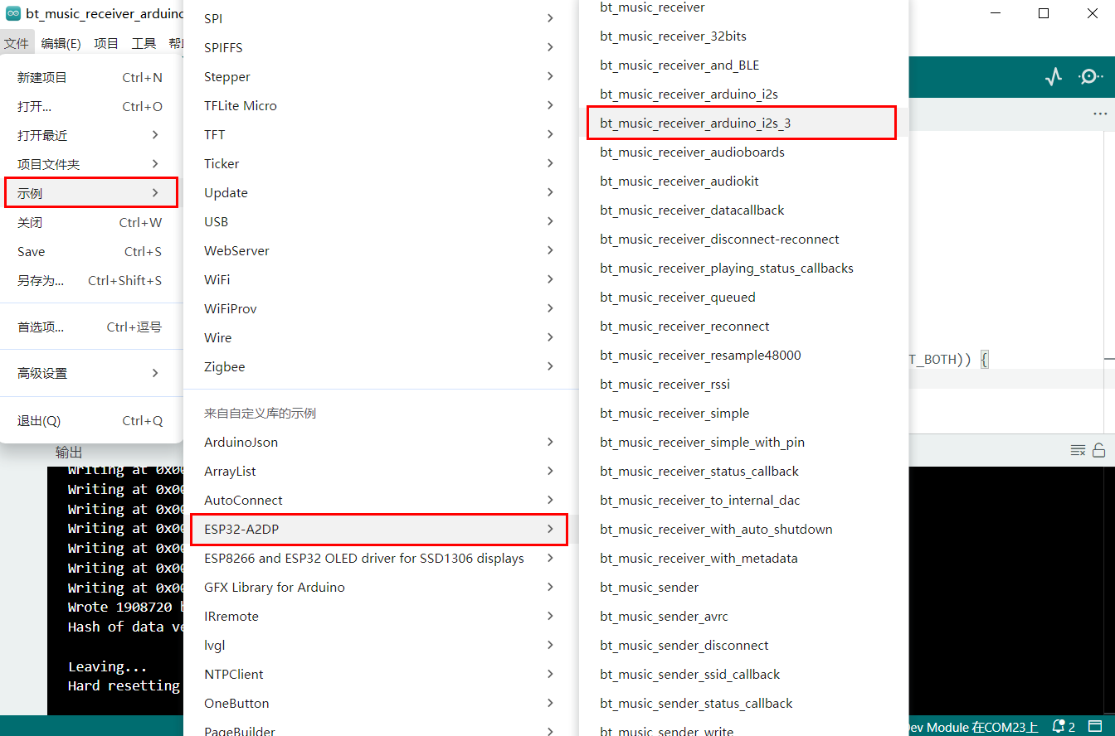
Task: Click the board and COM23 port status
Action: [x=972, y=727]
